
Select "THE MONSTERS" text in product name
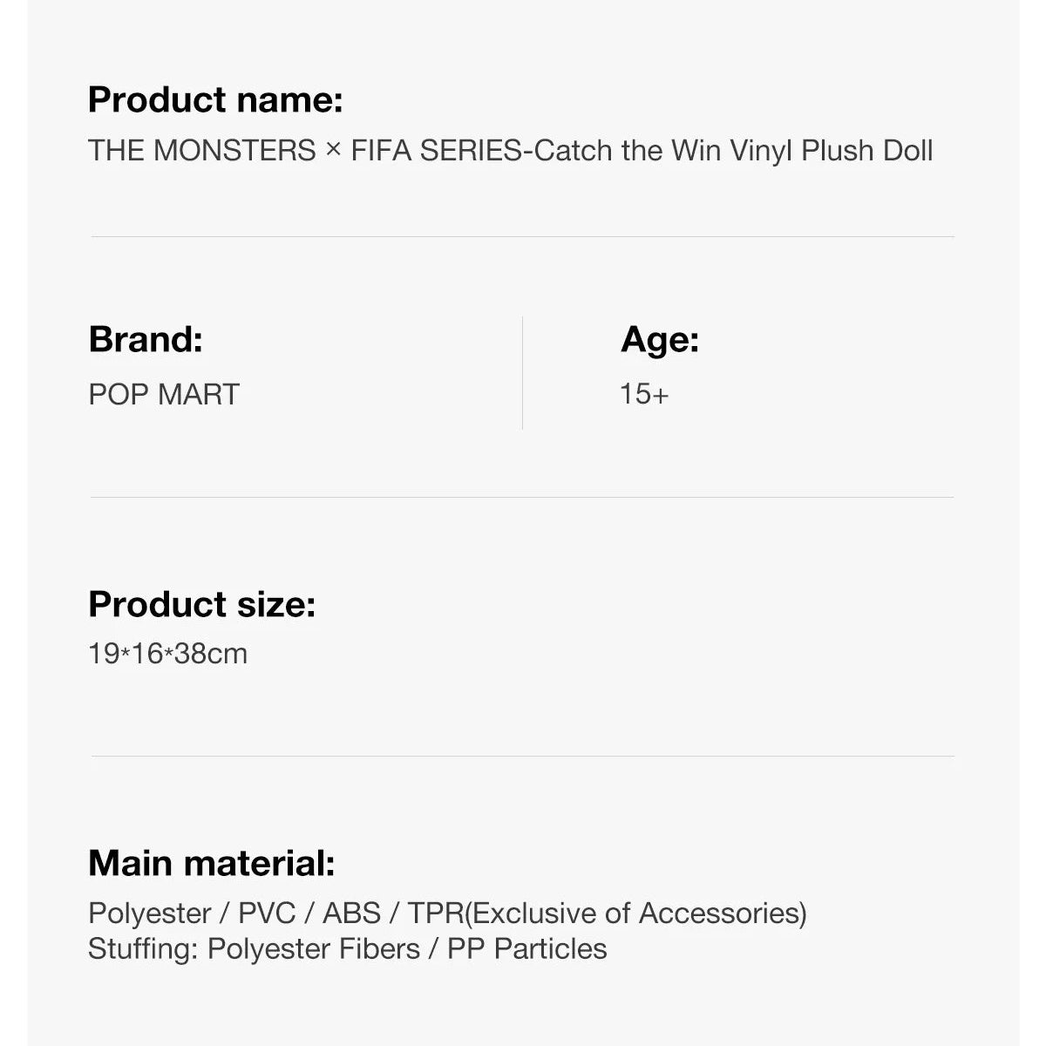pos(201,151)
